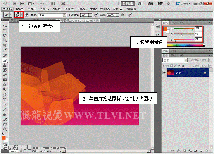Enable airbrush mode
The height and width of the screenshot is (154, 214).
click(x=123, y=15)
